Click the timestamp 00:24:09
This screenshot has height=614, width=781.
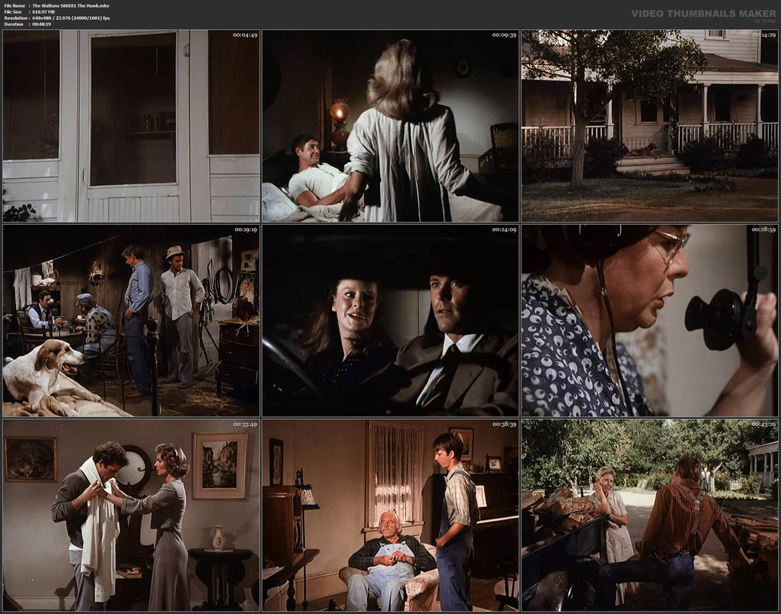click(x=504, y=229)
